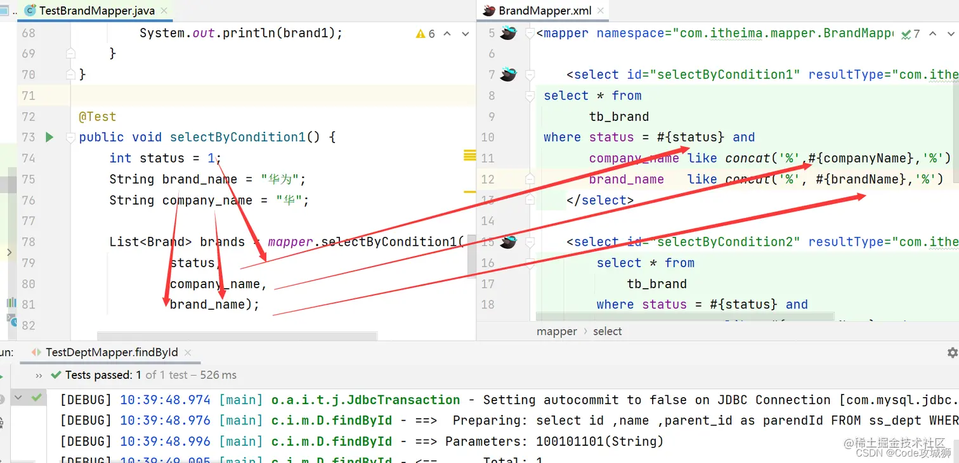This screenshot has height=463, width=959.
Task: Click 'mapper' breadcrumb
Action: coord(557,331)
